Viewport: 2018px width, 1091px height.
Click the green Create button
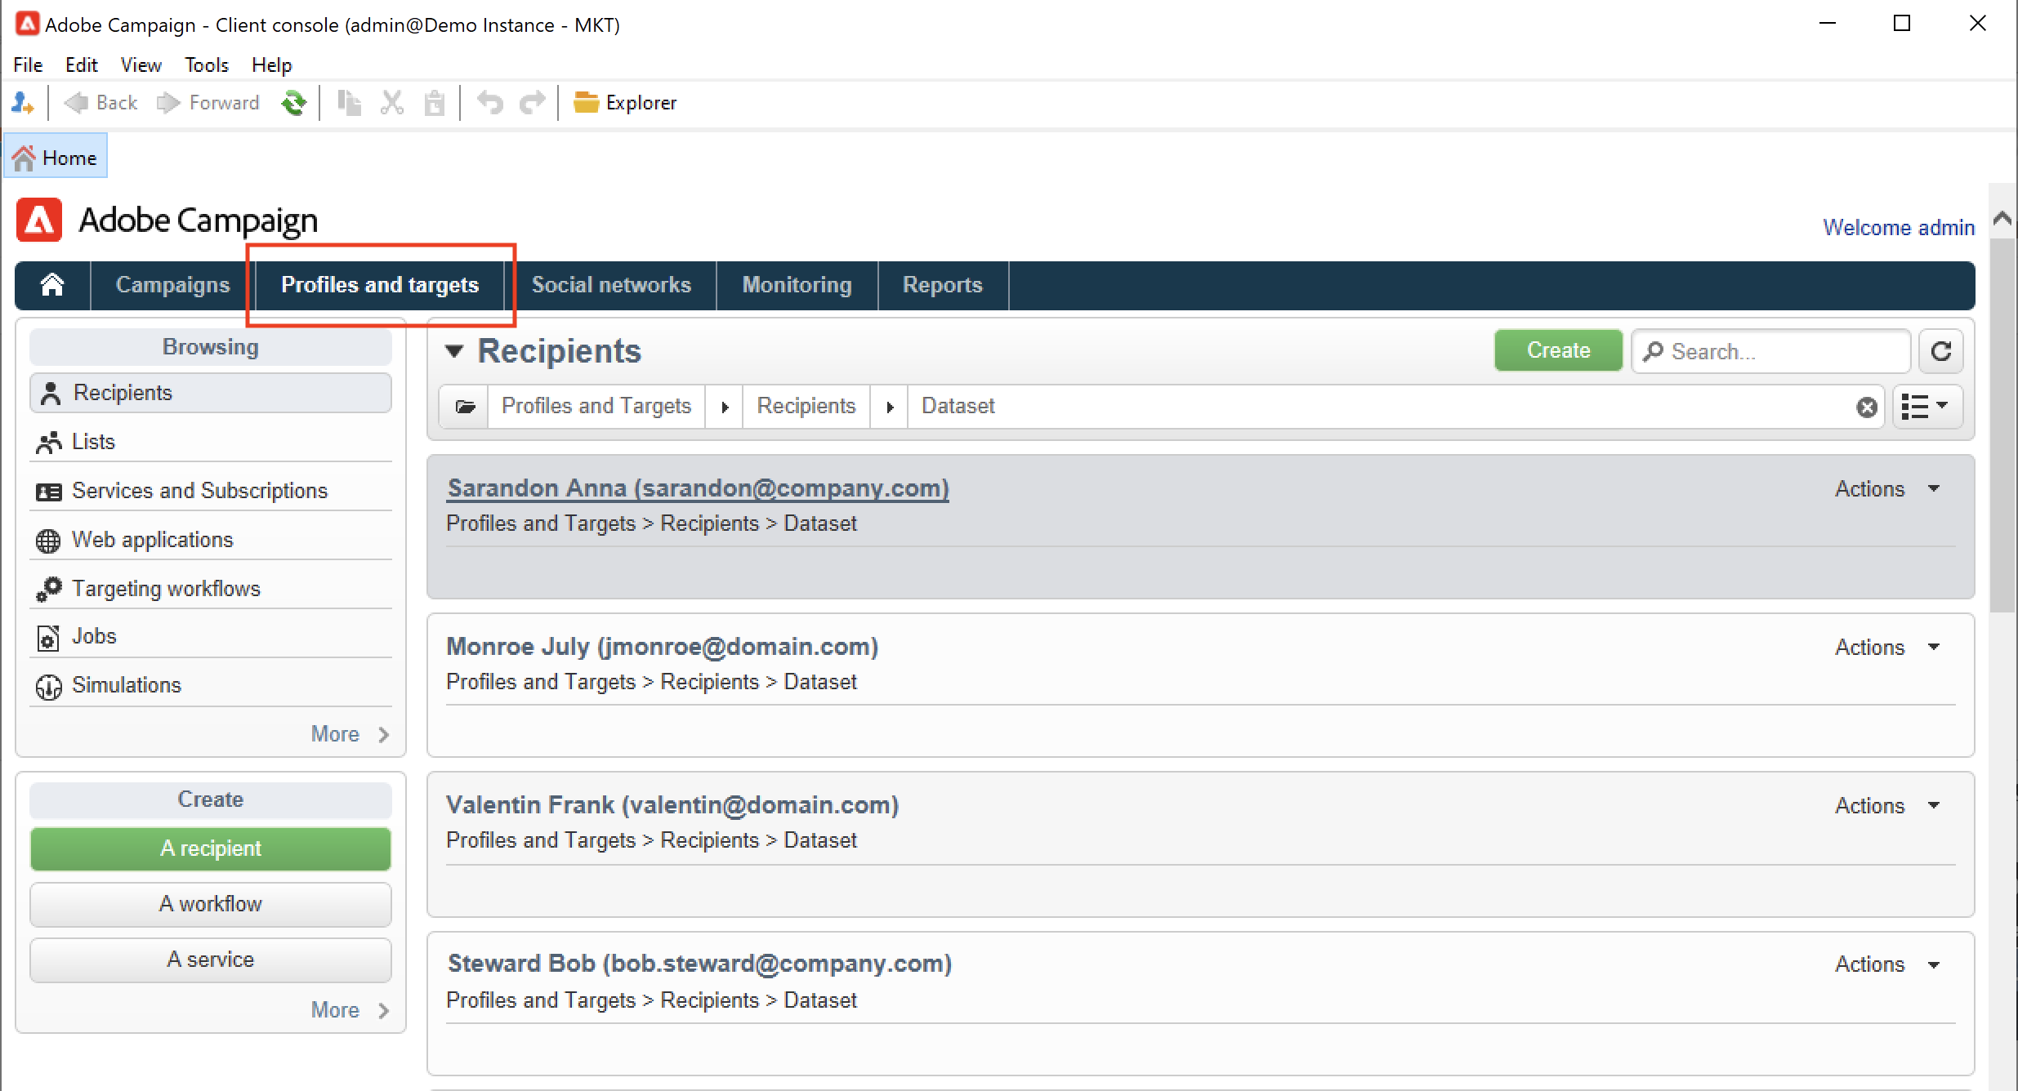click(x=1557, y=351)
